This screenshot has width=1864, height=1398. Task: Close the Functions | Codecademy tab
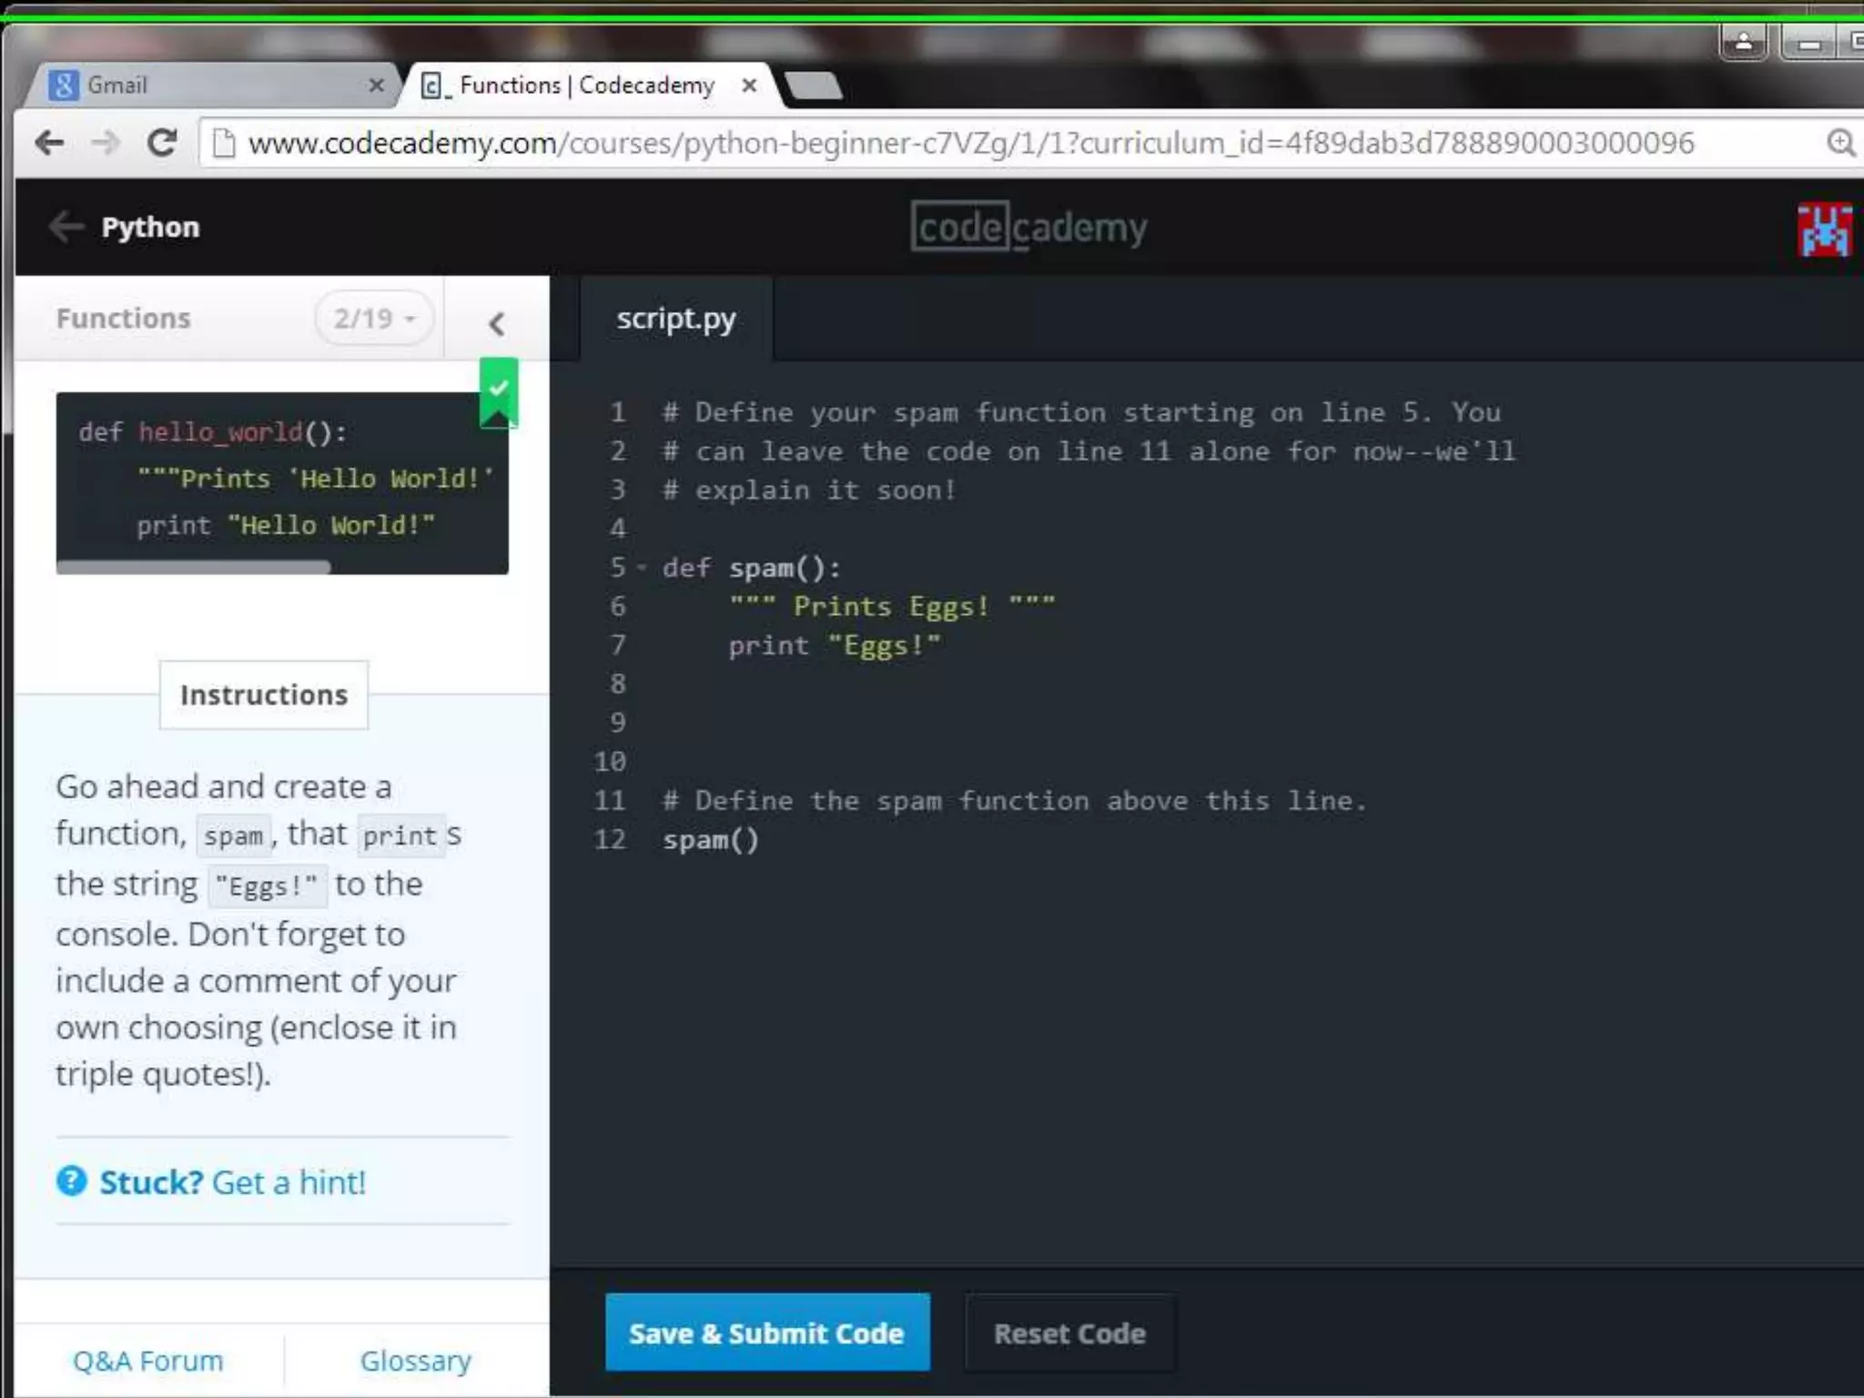[749, 86]
